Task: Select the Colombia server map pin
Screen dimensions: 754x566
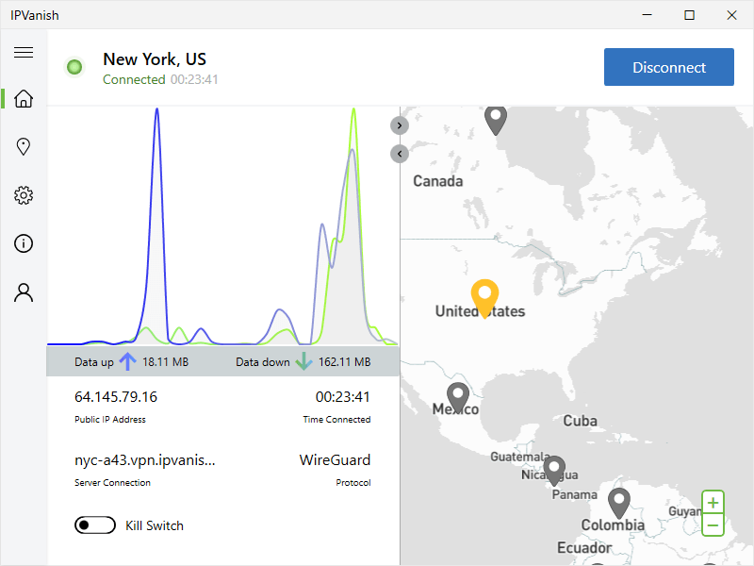Action: 619,502
